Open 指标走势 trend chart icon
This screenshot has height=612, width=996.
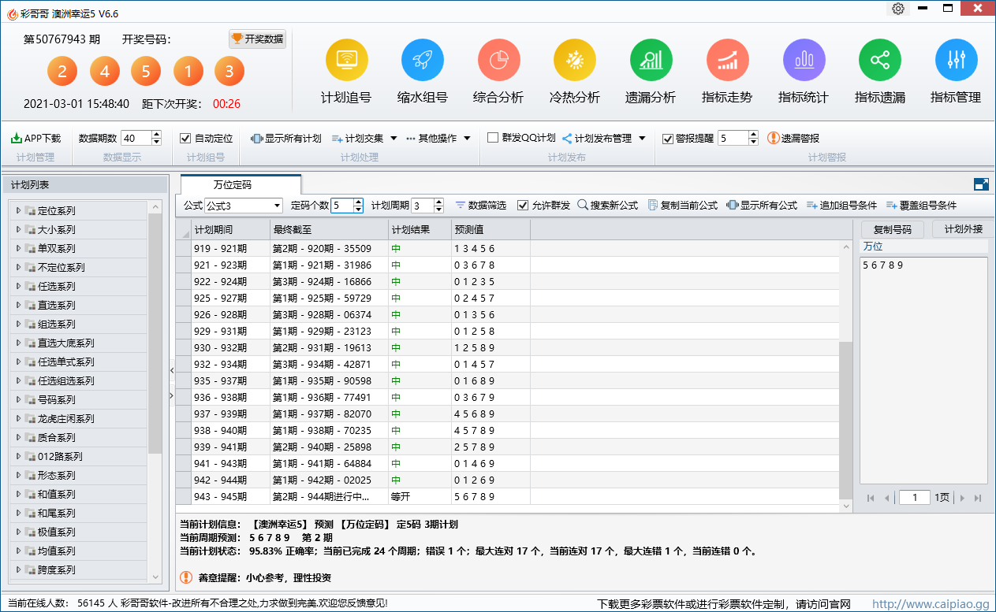pyautogui.click(x=727, y=60)
